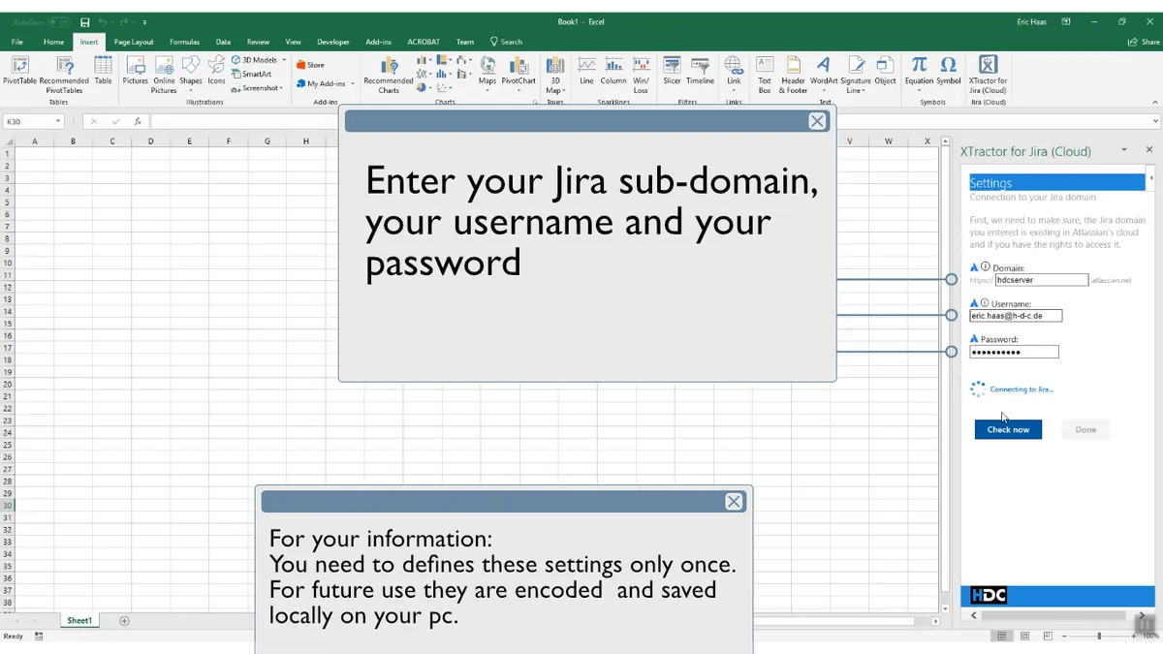This screenshot has width=1163, height=654.
Task: Expand the formula bar
Action: pyautogui.click(x=1155, y=121)
